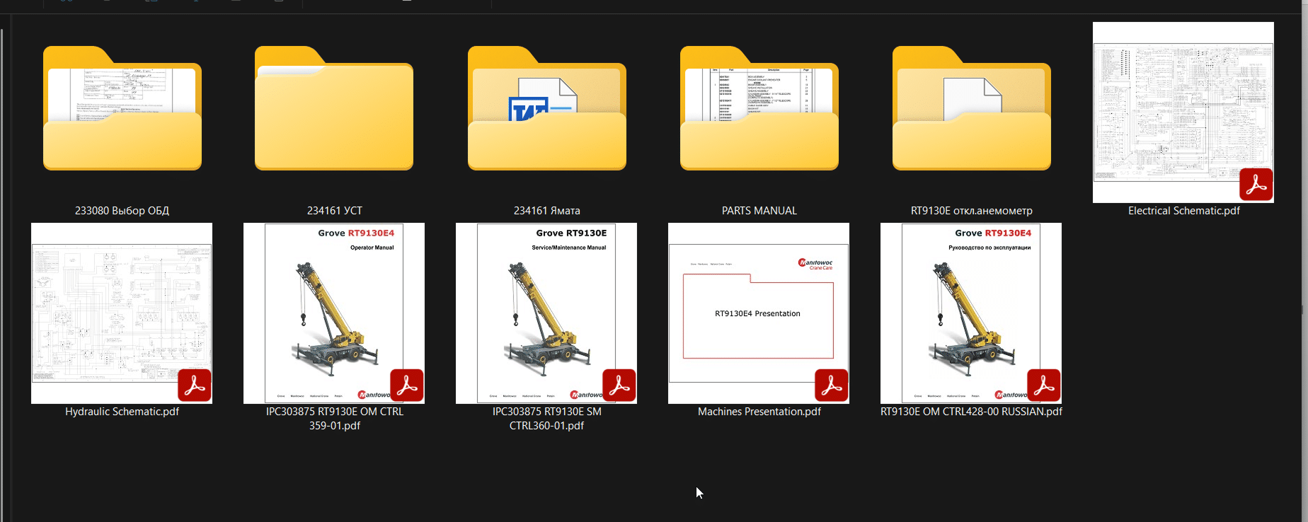
Task: Click the file name '234161 Ямата'
Action: (547, 211)
